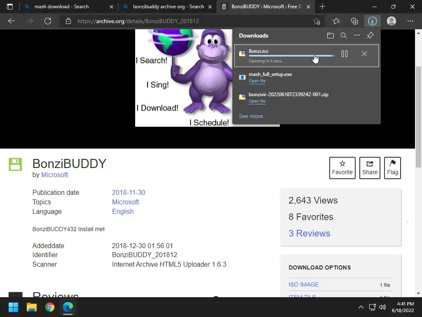This screenshot has width=422, height=317.
Task: Open the Collections icon
Action: pyautogui.click(x=354, y=21)
